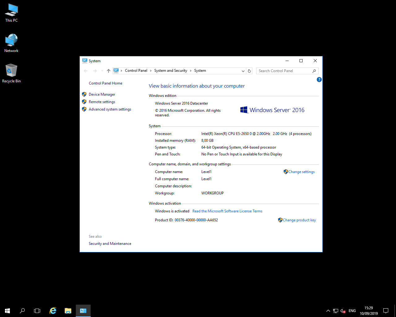Open Advanced system settings
The height and width of the screenshot is (317, 396).
[110, 109]
